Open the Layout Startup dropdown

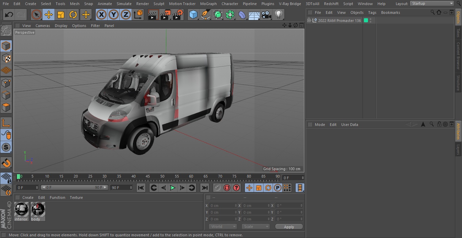click(432, 3)
